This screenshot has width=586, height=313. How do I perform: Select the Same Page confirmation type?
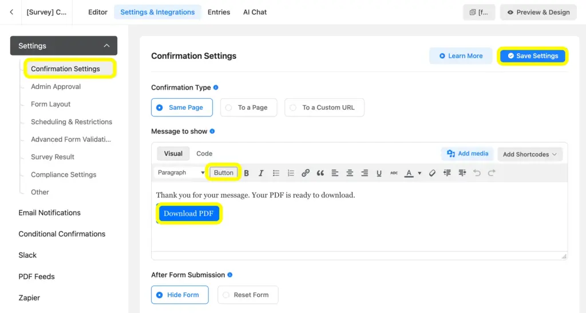[x=182, y=107]
